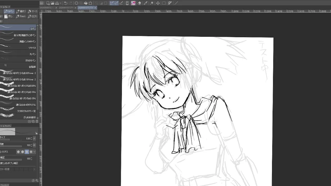
Task: Switch to the 20260808 document tab
Action: [x=46, y=8]
